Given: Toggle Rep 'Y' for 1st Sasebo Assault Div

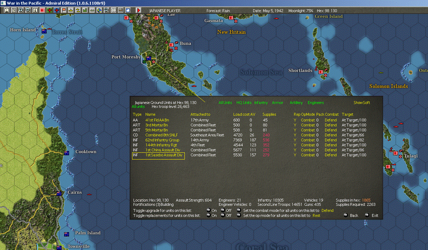Looking at the screenshot, I should click(x=295, y=155).
